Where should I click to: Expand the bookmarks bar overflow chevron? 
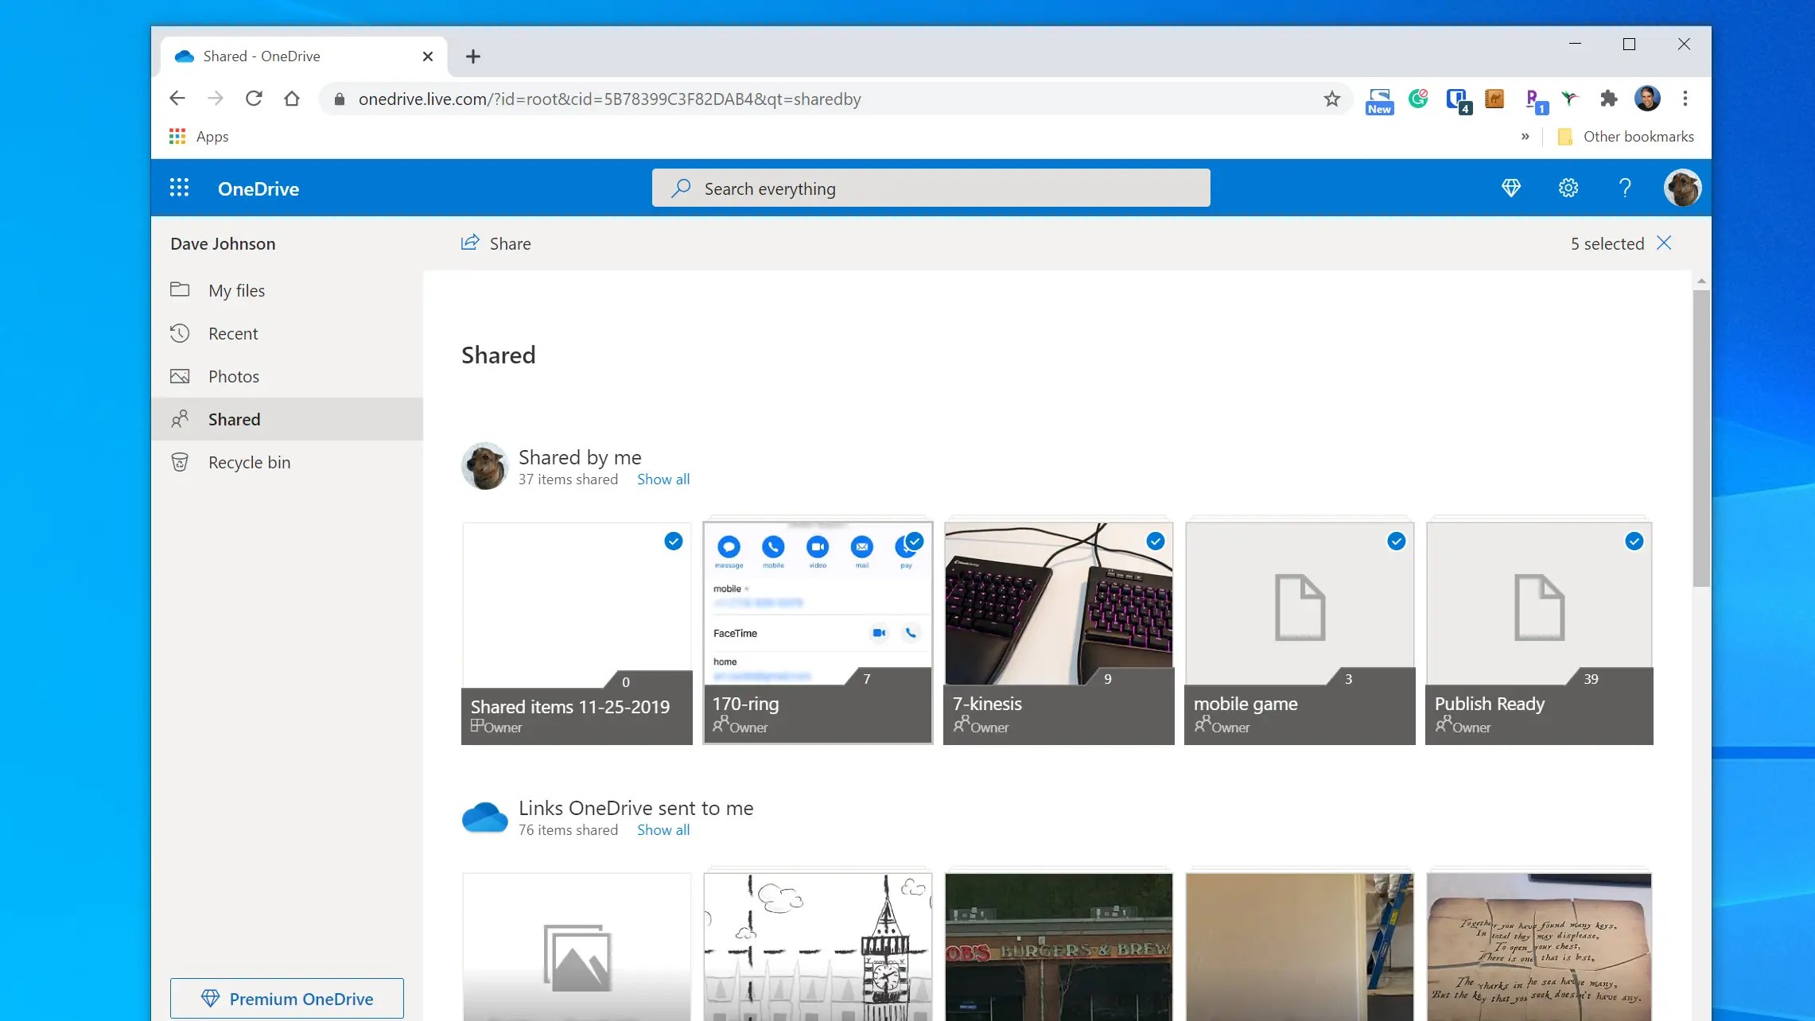[1525, 136]
